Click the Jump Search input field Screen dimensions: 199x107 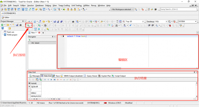tap(179, 9)
